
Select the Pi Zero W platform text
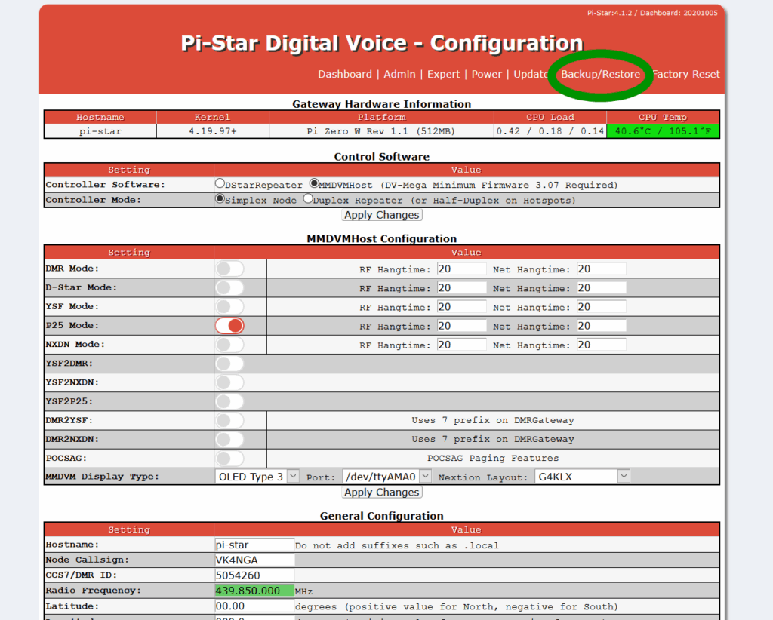(381, 131)
